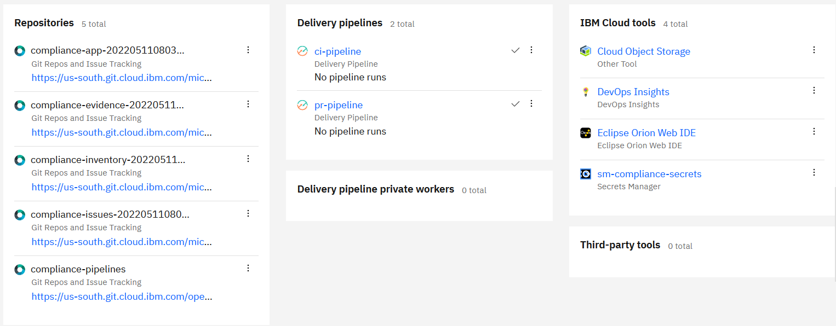This screenshot has width=836, height=326.
Task: Click the Repositories section heading
Action: click(44, 23)
